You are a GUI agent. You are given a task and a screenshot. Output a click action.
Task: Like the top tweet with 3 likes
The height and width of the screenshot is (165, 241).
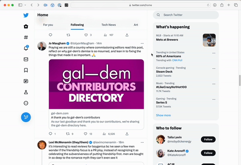pos(86,35)
